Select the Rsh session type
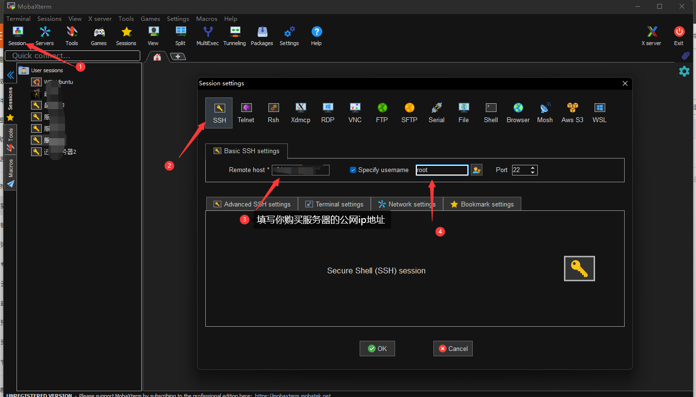 pyautogui.click(x=273, y=113)
